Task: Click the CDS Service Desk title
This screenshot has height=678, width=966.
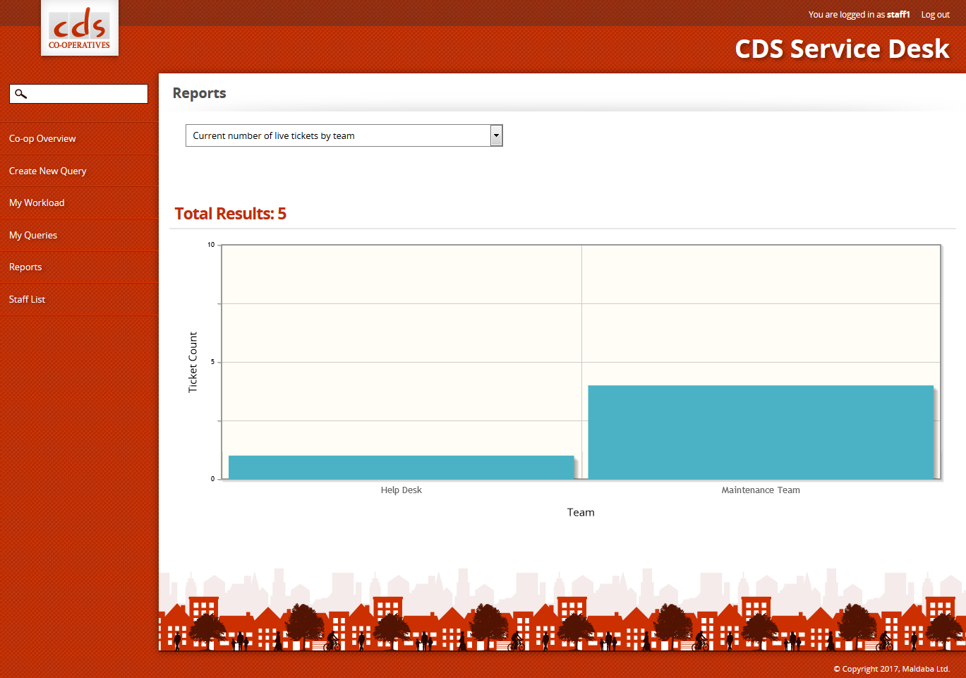Action: coord(842,49)
